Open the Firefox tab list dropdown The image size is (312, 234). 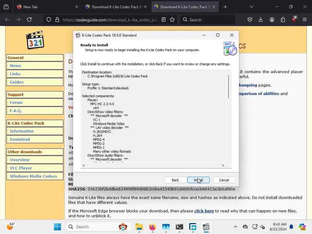tap(251, 7)
